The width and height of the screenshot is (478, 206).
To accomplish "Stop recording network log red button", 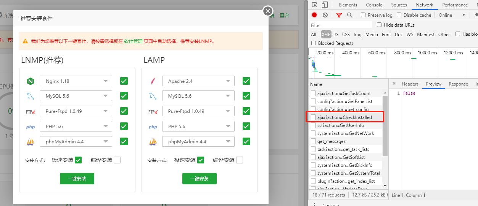I will coord(314,15).
